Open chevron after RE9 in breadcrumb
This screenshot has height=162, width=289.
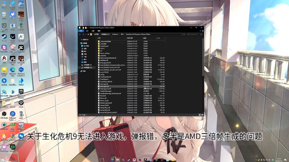click(x=125, y=34)
